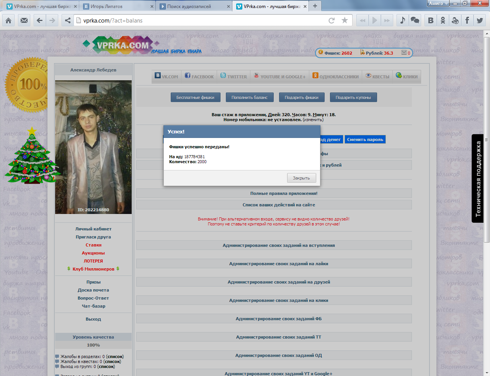Open the browser home page icon
The height and width of the screenshot is (376, 490).
pos(8,21)
